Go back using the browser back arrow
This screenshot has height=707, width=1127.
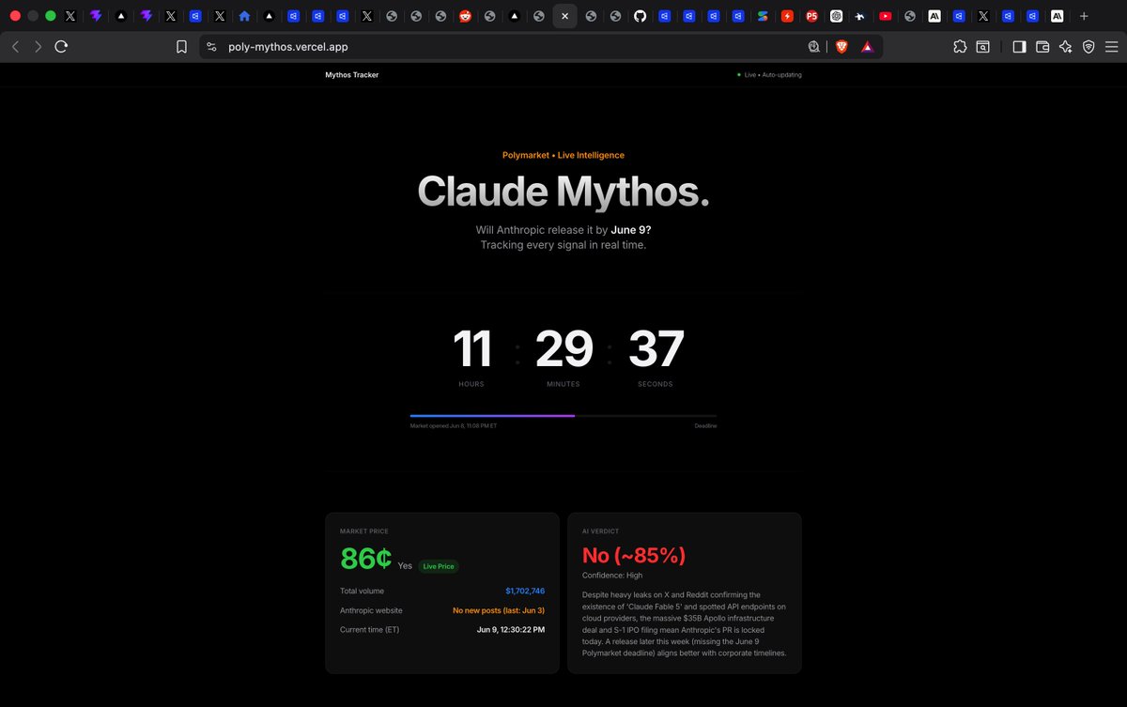15,46
